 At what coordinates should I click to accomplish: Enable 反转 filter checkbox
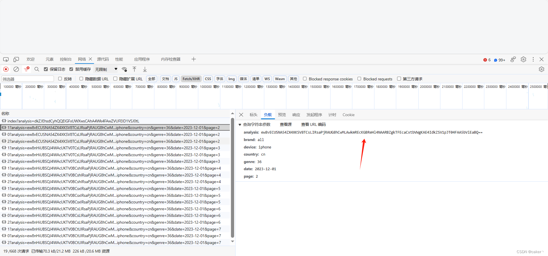point(60,79)
